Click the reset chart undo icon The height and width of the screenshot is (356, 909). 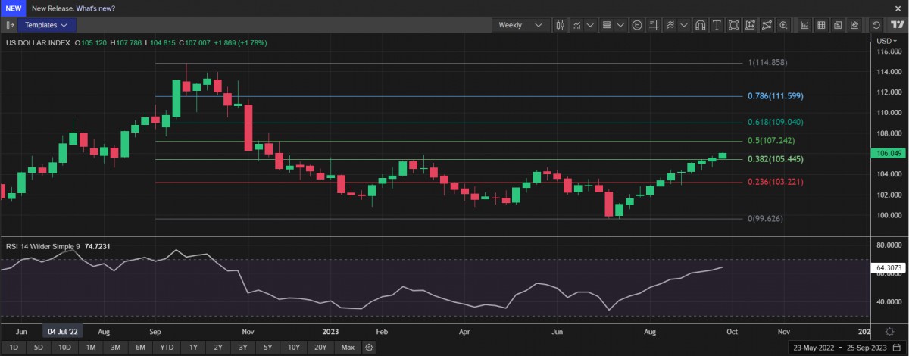(x=876, y=25)
